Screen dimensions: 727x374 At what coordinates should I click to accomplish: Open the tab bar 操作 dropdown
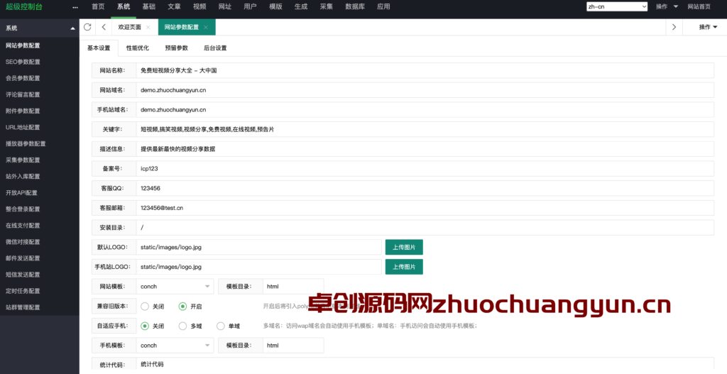coord(708,27)
